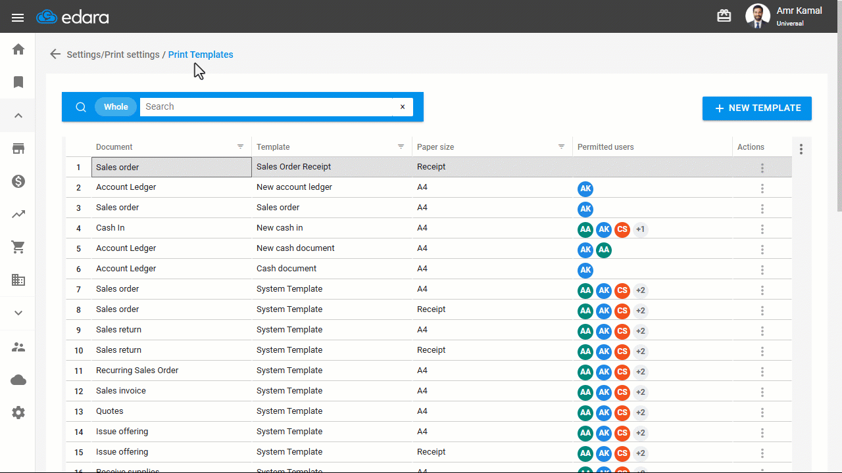Open the people group sidebar icon
Screen dimensions: 842x473
tap(18, 347)
